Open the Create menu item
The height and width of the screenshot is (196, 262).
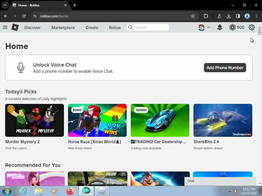[92, 28]
